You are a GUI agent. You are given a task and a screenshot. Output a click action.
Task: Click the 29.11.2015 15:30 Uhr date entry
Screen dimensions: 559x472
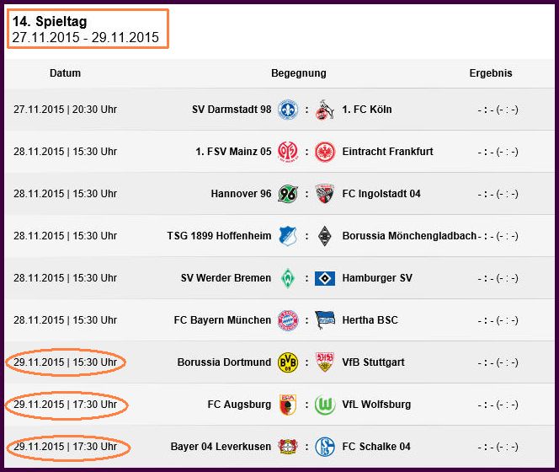pos(65,362)
